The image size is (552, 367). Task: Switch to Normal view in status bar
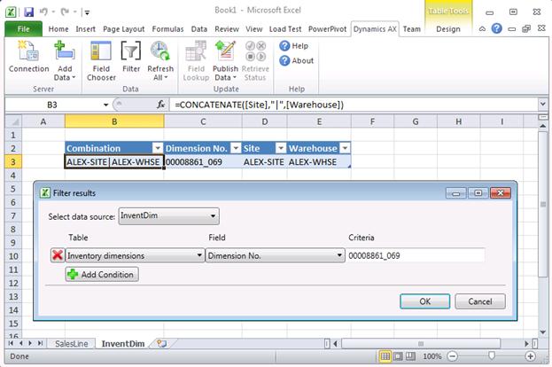coord(385,356)
